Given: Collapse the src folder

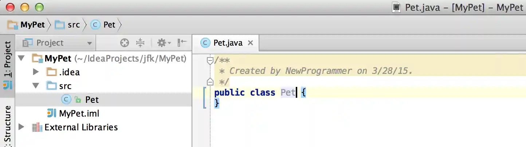Looking at the screenshot, I should pyautogui.click(x=36, y=86).
